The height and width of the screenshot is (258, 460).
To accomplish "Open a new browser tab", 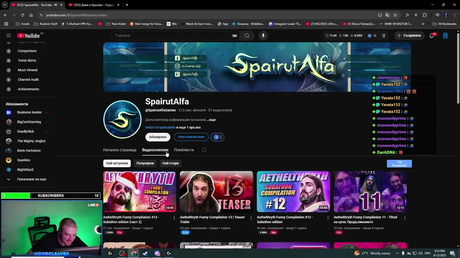I will point(127,5).
